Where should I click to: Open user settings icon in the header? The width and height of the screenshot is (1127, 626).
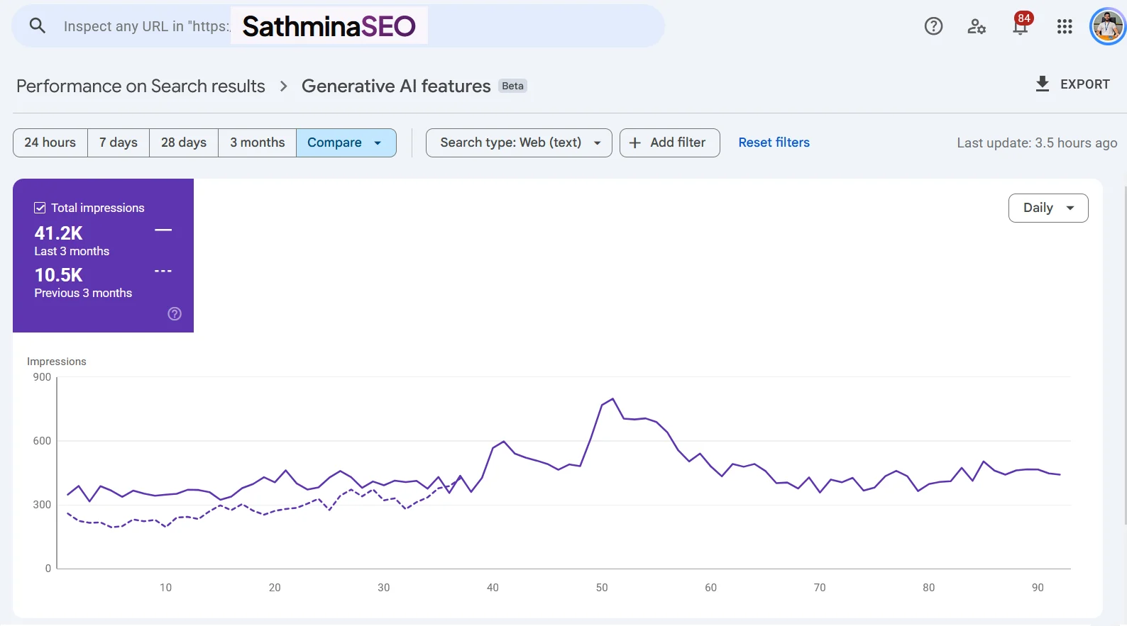point(977,26)
